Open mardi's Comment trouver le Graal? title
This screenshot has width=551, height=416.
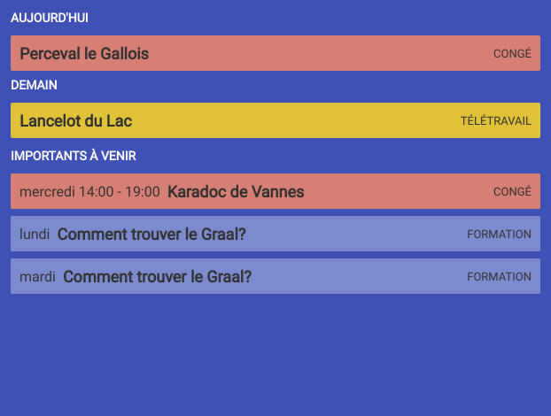(x=158, y=277)
